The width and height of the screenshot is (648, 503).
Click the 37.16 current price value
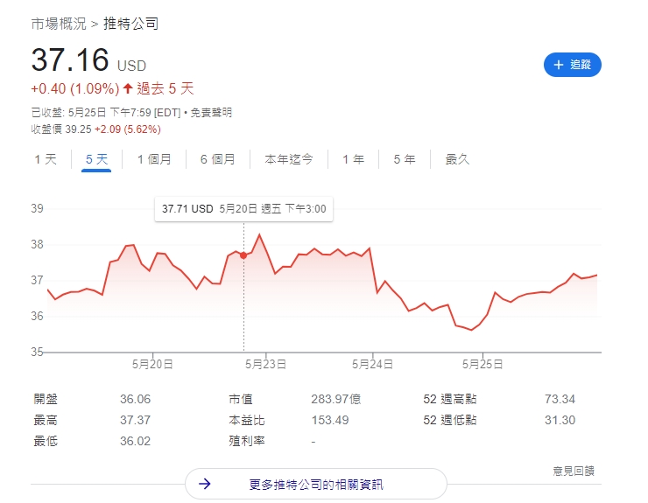coord(70,59)
